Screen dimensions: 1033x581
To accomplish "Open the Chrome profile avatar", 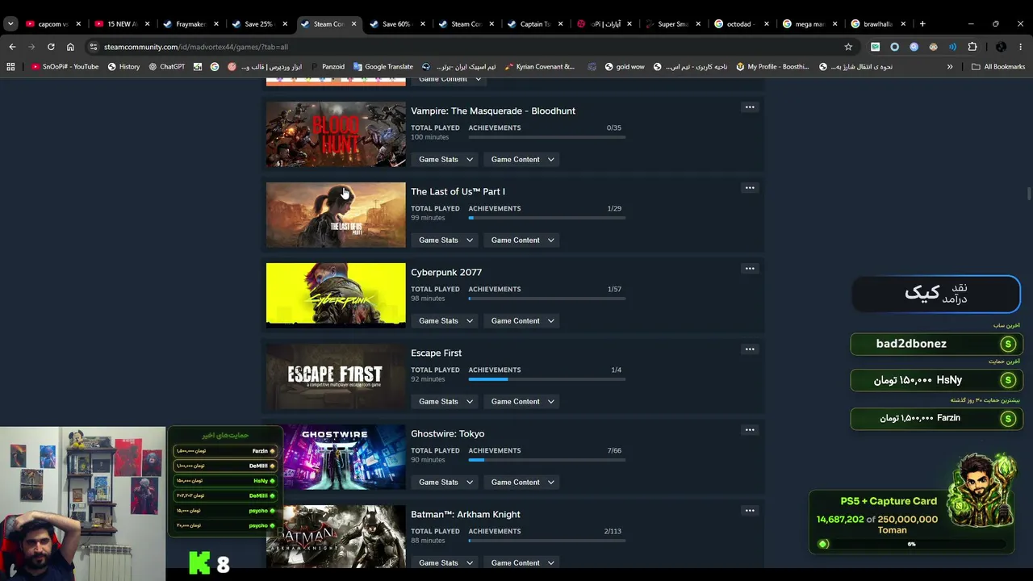I will pos(1001,47).
